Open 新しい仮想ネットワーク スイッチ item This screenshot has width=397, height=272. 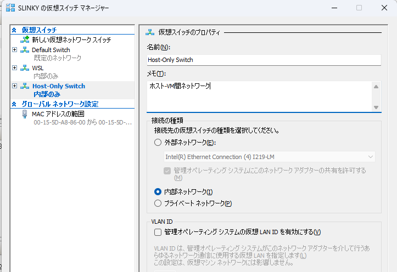(71, 39)
